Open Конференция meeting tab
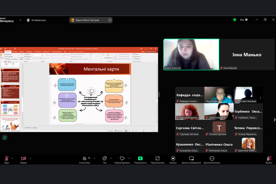The width and height of the screenshot is (276, 184). pos(36,20)
